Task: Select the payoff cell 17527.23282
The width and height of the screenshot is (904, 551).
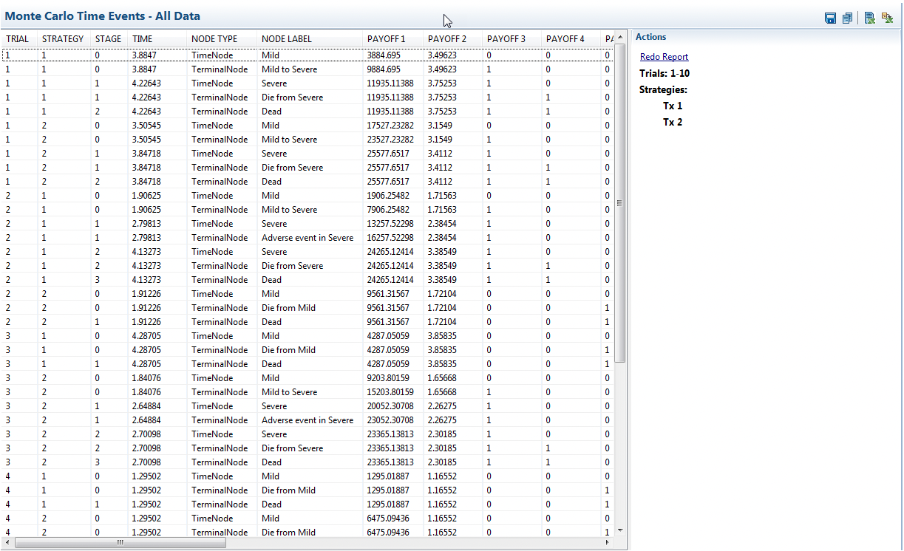Action: tap(394, 126)
